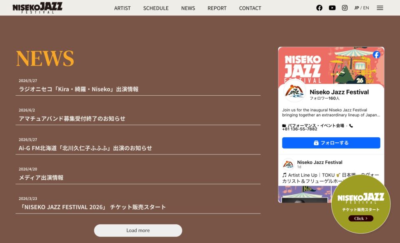The image size is (400, 243).
Task: Click the phone number +81 136-55-7882
Action: [300, 129]
